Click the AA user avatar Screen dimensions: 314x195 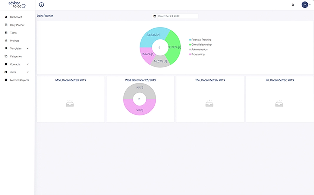click(305, 5)
